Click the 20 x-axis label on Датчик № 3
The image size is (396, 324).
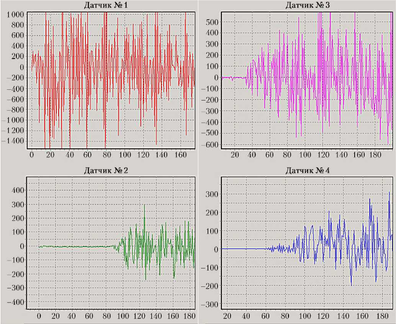coord(235,155)
